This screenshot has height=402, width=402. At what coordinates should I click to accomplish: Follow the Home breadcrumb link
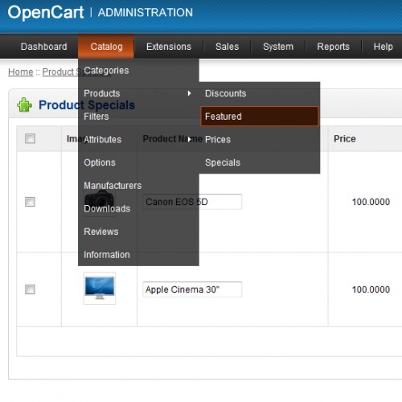click(21, 72)
